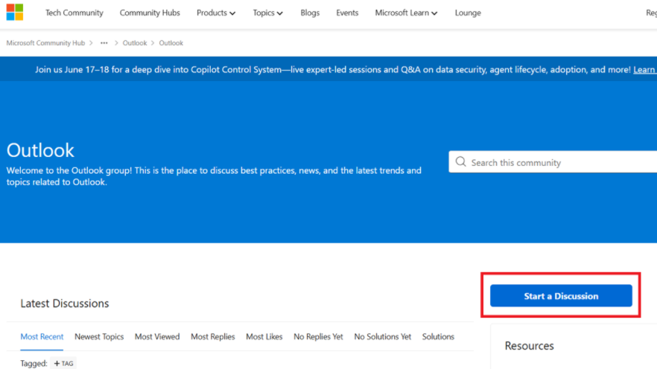The image size is (657, 369).
Task: Switch to the Solutions tab
Action: 438,337
